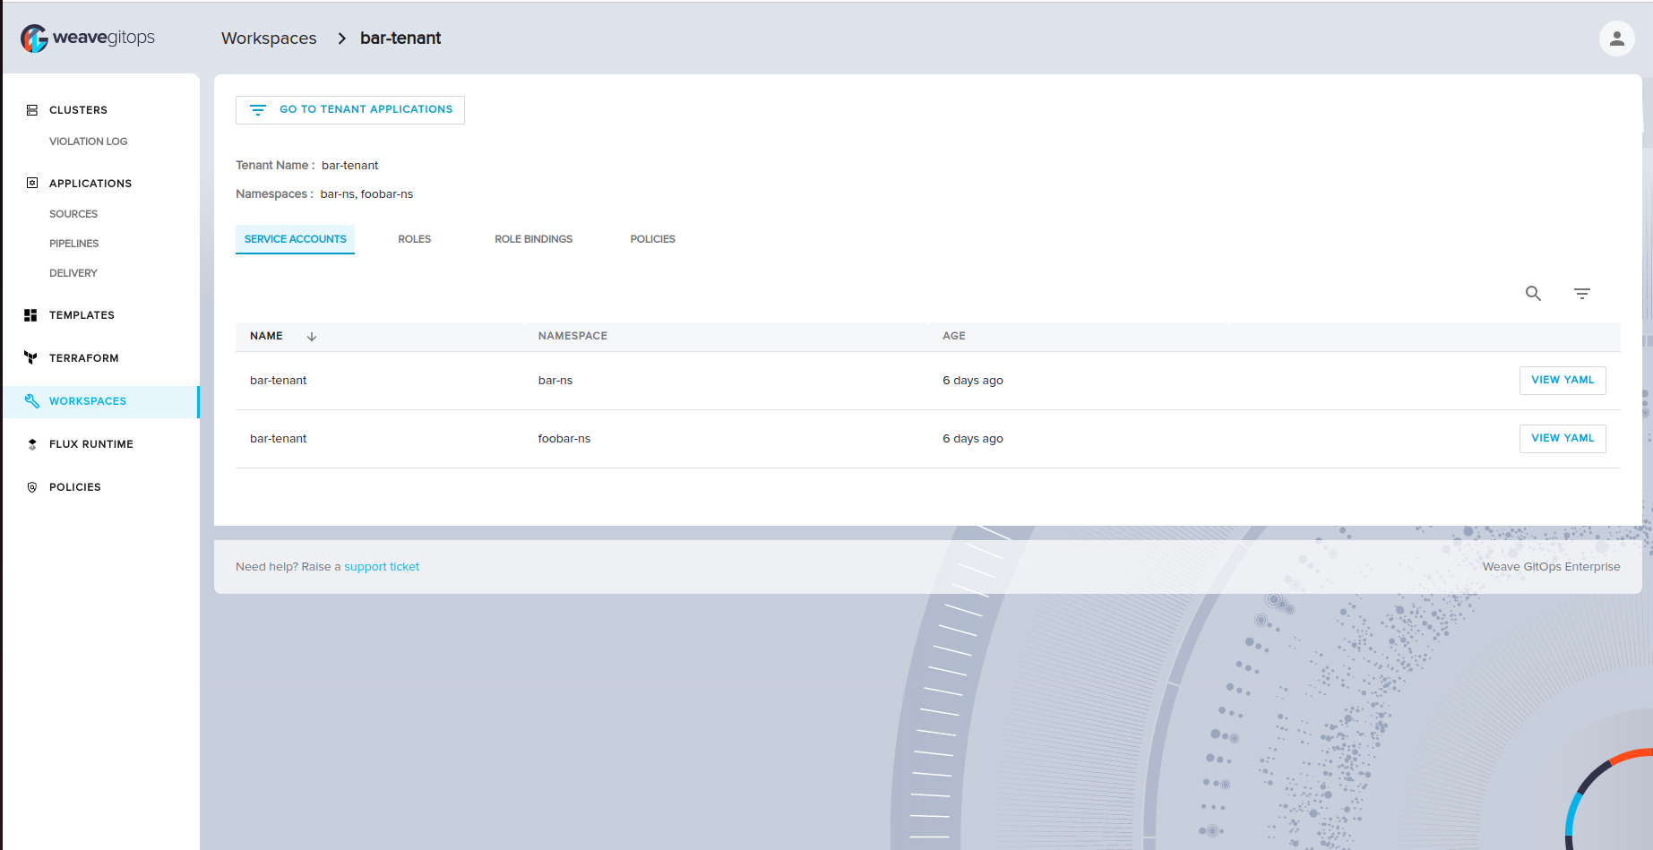The height and width of the screenshot is (850, 1653).
Task: Click the bar-ns namespace cell
Action: coord(555,381)
